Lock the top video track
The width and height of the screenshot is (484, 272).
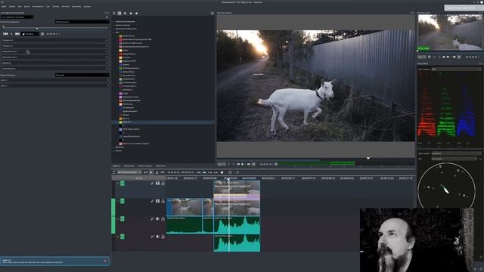click(163, 183)
